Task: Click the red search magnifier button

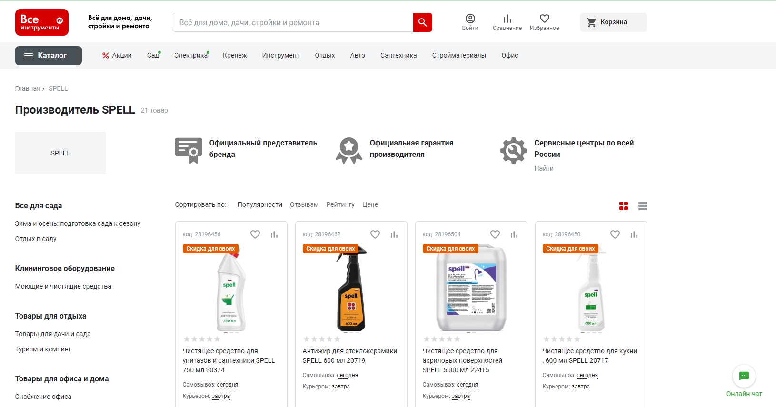Action: pyautogui.click(x=422, y=22)
